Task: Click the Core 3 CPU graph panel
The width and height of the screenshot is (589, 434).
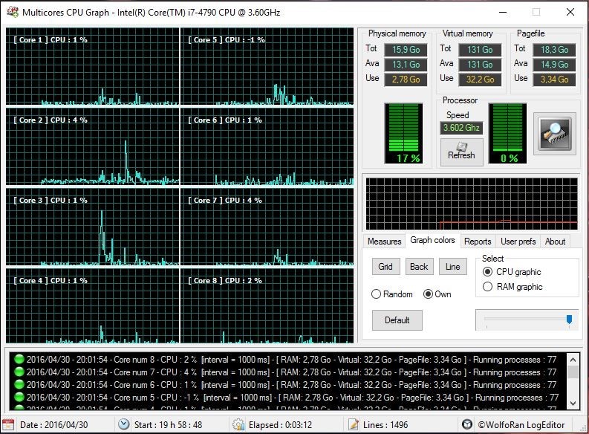Action: coord(93,227)
